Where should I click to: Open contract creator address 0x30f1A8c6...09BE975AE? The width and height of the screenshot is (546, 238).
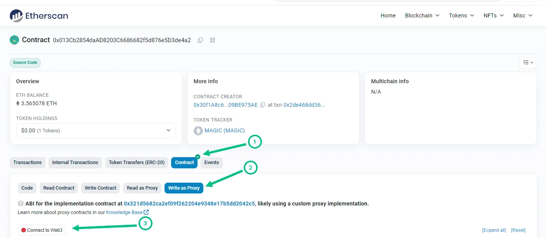tap(225, 105)
